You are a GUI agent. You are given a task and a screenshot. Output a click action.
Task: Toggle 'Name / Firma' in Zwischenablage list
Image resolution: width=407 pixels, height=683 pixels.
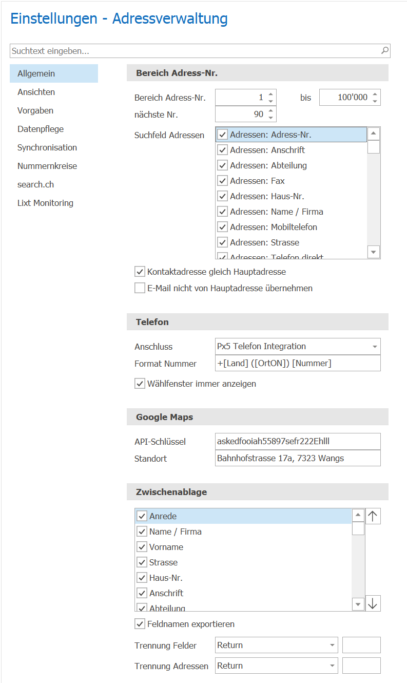[142, 532]
